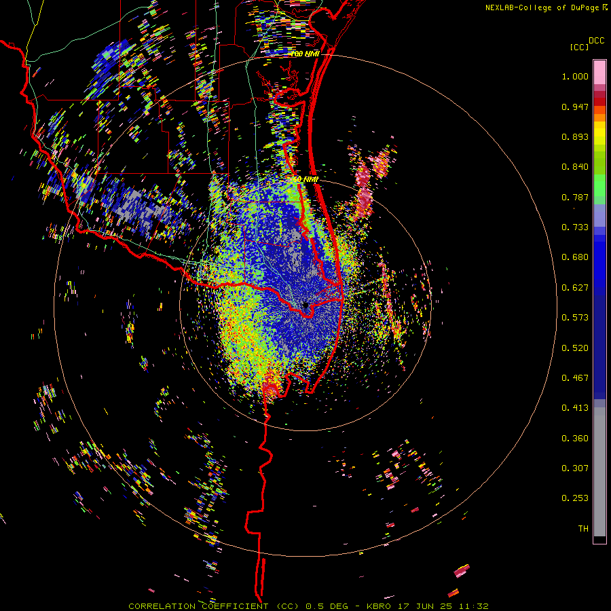Click the black radar site marker at center
Viewport: 611px width, 611px height.
click(305, 305)
